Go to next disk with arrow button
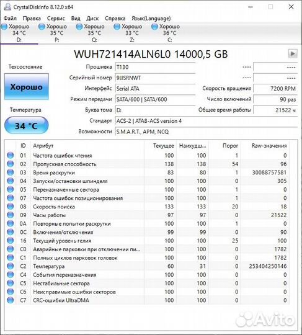Screen dimensions: 302x335 click(293, 53)
